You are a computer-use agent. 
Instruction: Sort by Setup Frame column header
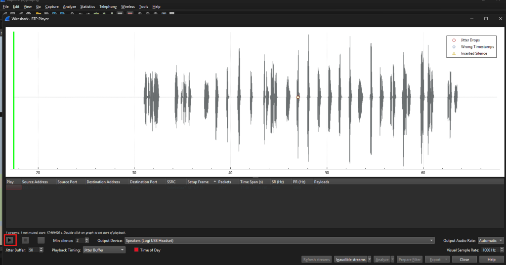point(202,182)
